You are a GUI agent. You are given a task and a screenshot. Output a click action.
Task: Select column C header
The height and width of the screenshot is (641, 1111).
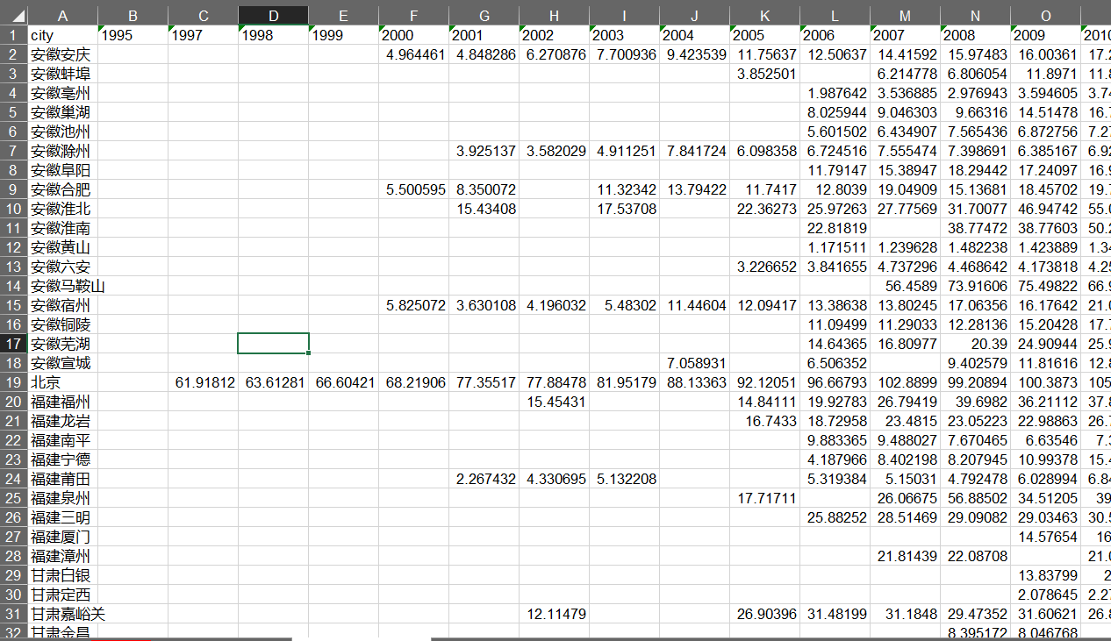tap(203, 15)
